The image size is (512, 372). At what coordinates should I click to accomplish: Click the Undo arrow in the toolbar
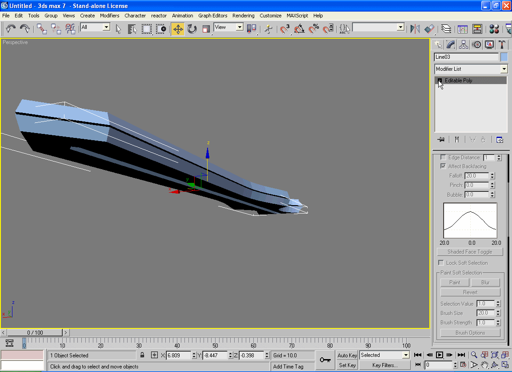pyautogui.click(x=11, y=29)
